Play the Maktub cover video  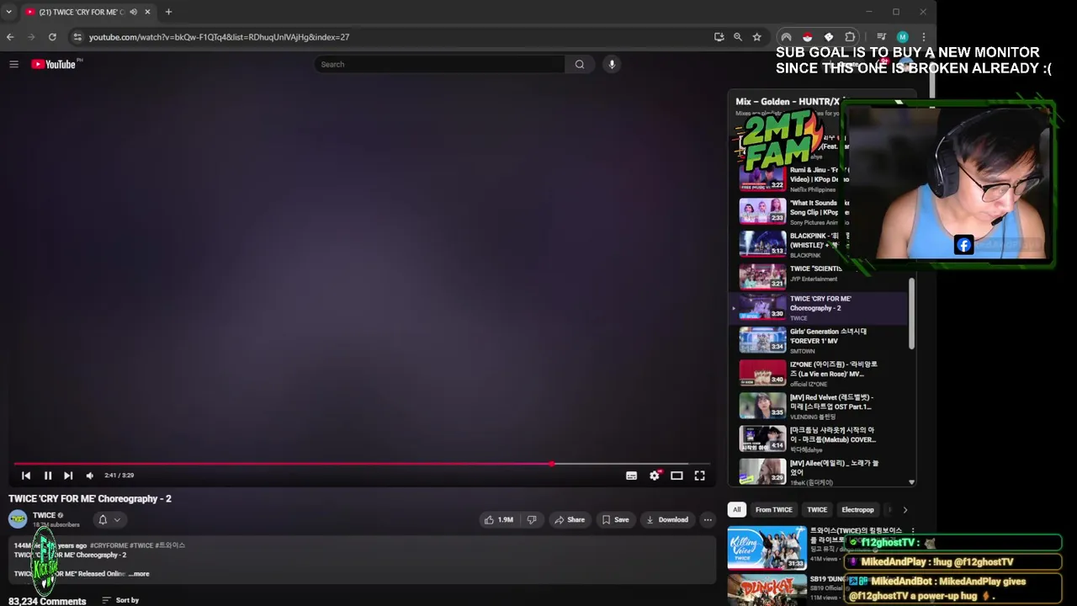click(818, 439)
